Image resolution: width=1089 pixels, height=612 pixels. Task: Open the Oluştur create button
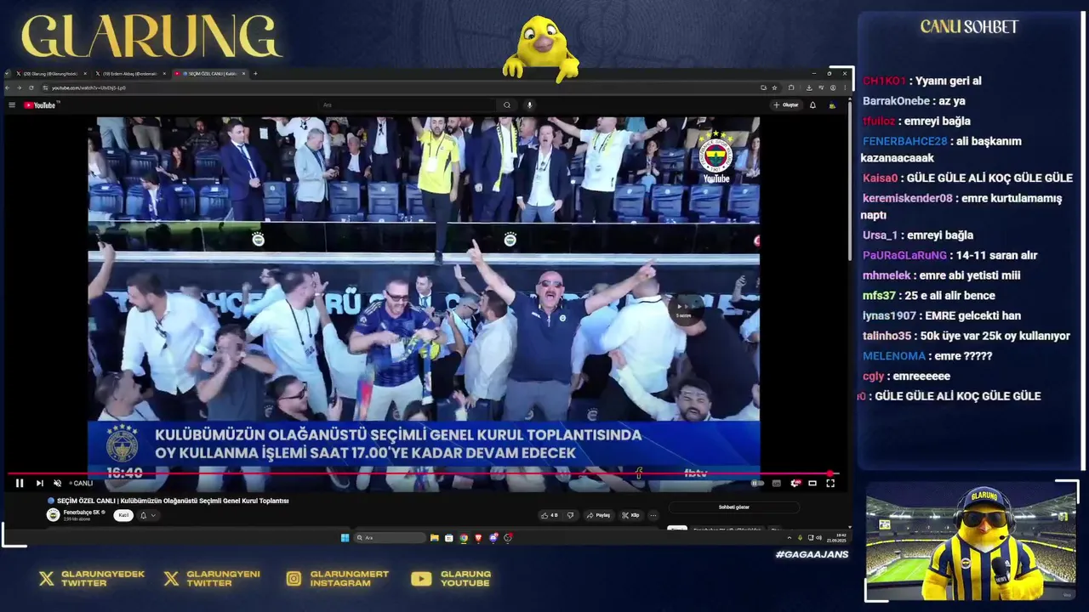coord(786,105)
